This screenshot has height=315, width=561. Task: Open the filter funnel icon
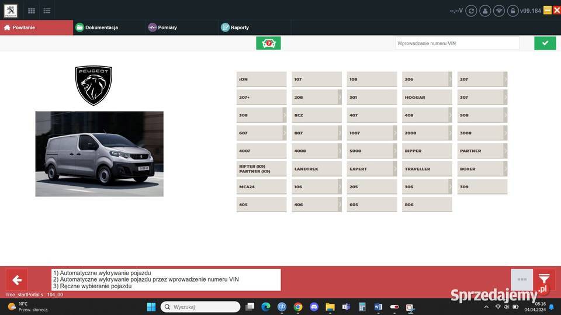(544, 279)
